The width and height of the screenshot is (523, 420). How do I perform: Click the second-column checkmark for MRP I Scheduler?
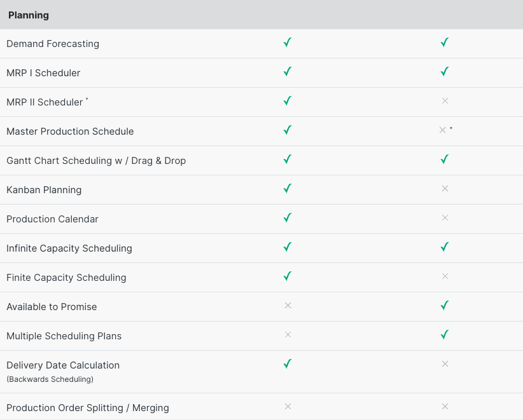[x=445, y=72]
